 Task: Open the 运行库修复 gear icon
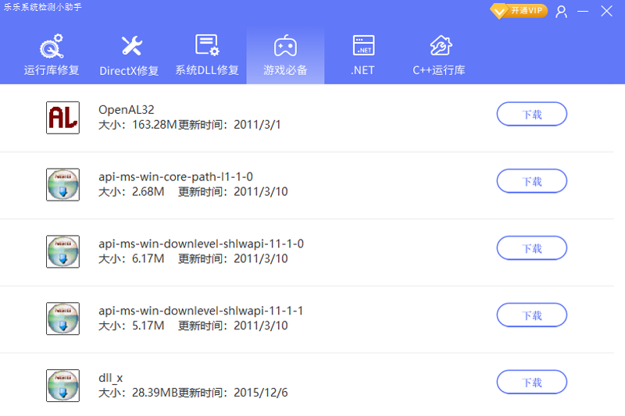point(52,46)
